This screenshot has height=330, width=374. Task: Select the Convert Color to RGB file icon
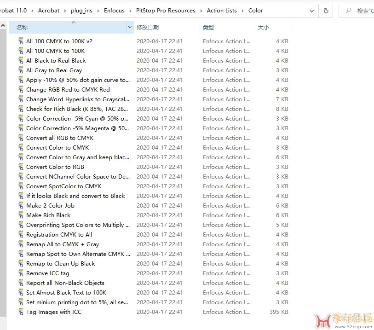click(21, 167)
